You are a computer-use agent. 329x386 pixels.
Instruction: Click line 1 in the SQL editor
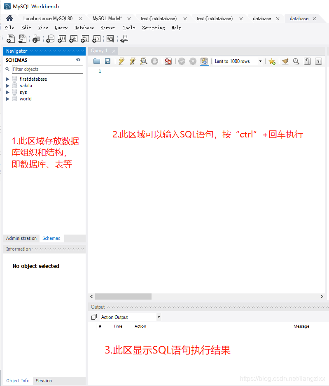coord(207,71)
